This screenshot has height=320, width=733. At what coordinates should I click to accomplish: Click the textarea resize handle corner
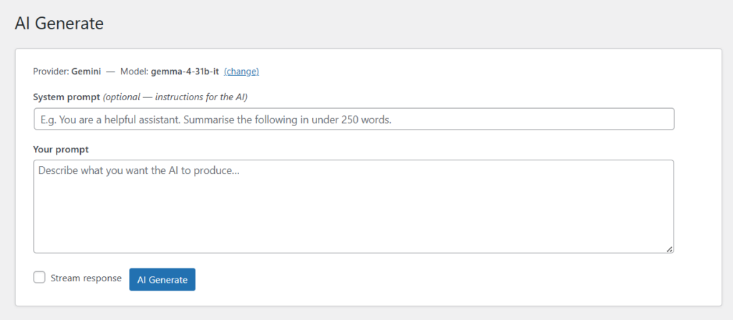click(x=669, y=248)
